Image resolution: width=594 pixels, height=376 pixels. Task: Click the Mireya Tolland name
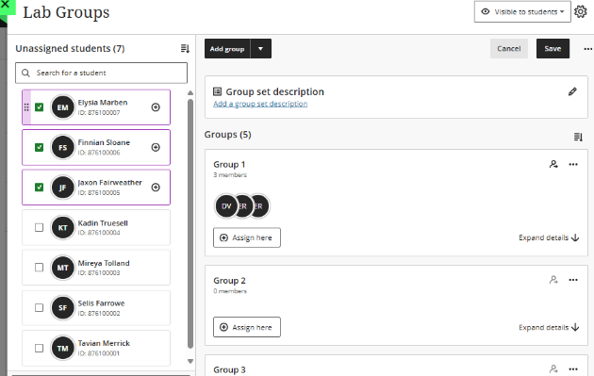[104, 263]
